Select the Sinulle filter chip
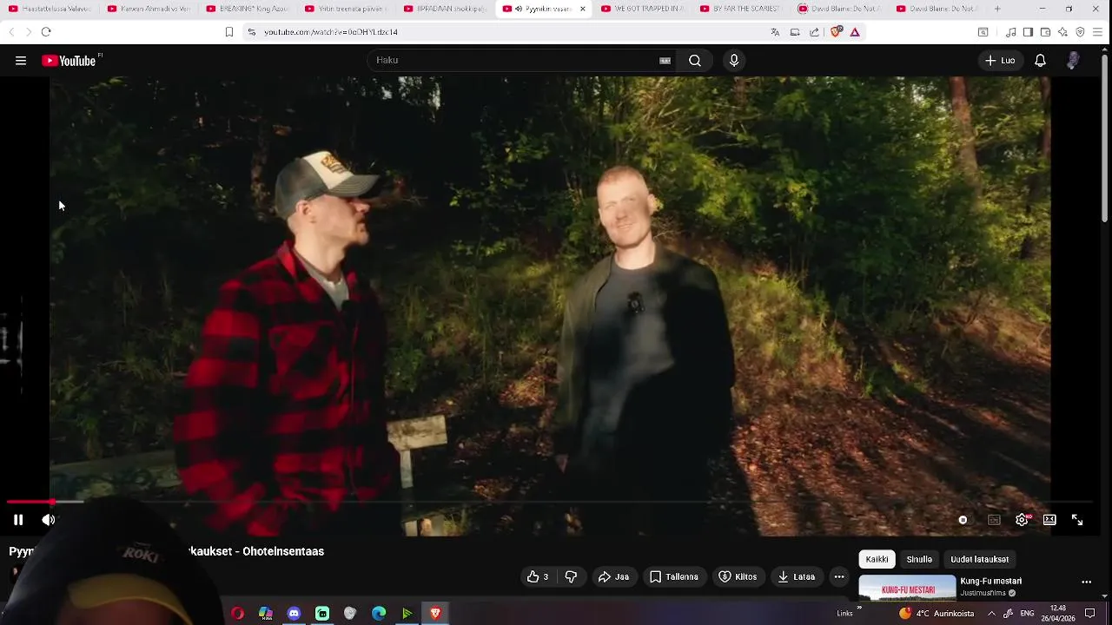The image size is (1112, 625). (x=919, y=559)
